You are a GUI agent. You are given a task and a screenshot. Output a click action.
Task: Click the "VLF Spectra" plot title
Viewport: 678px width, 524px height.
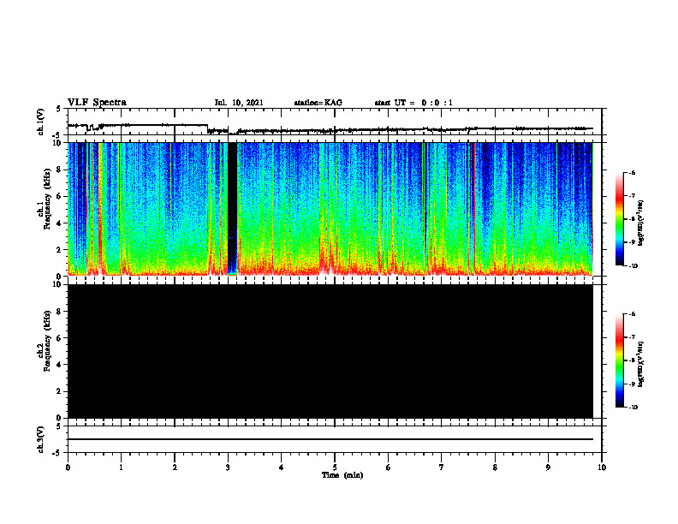[97, 103]
